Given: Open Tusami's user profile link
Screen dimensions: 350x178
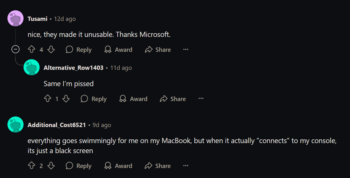Looking at the screenshot, I should point(37,19).
